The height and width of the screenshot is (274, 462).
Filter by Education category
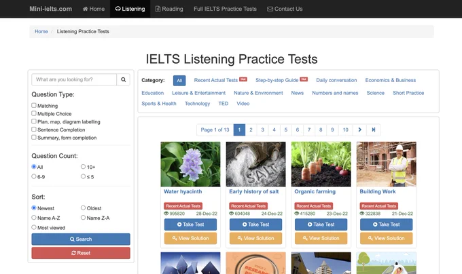(153, 93)
